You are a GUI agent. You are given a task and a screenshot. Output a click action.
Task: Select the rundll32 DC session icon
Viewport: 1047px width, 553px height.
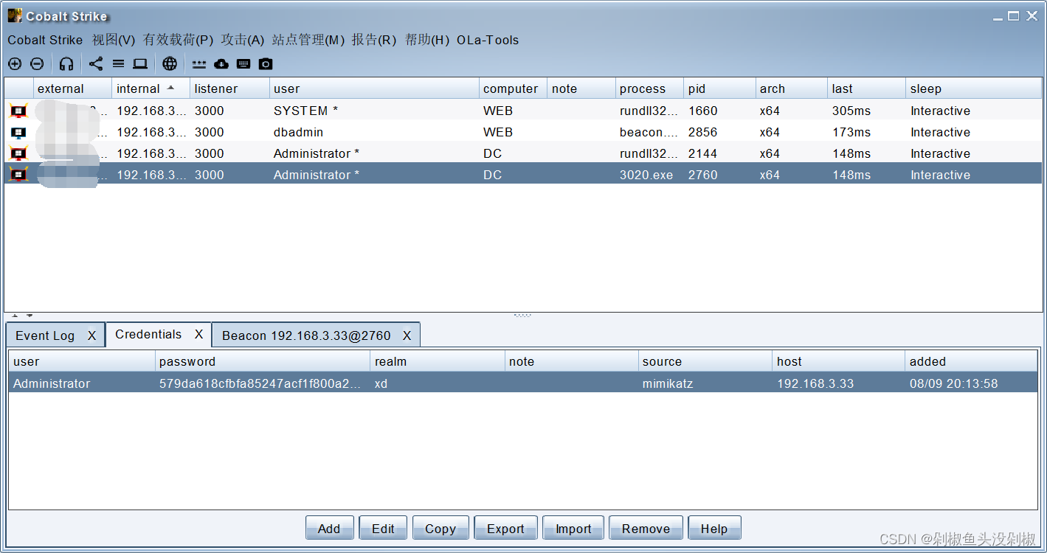[18, 153]
